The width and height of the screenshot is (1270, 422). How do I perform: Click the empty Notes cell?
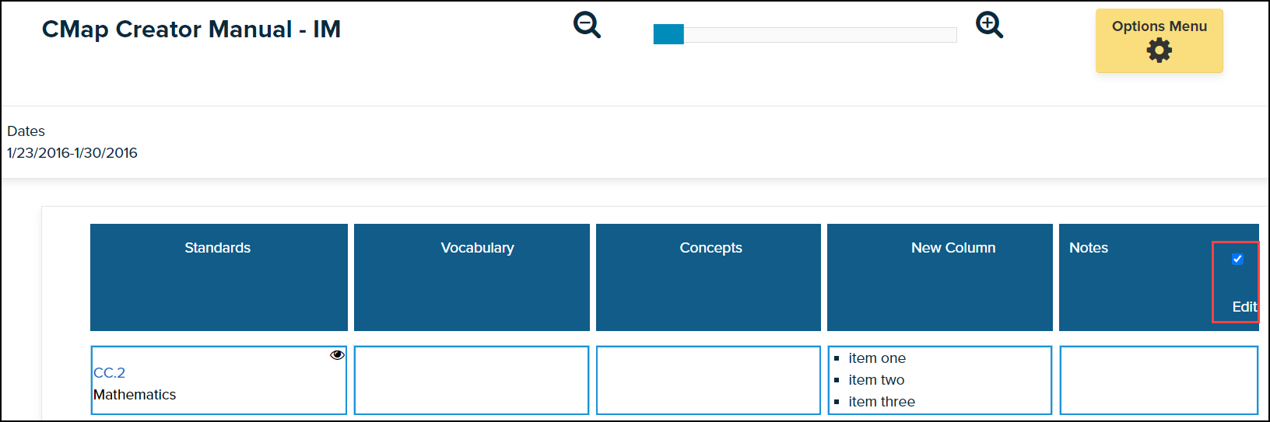click(x=1159, y=380)
